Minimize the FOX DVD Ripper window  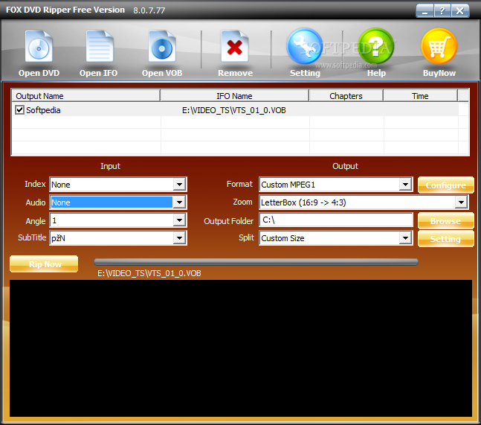(x=424, y=11)
